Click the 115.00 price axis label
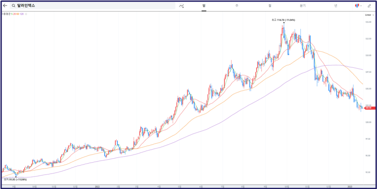The image size is (377, 189). (368, 22)
